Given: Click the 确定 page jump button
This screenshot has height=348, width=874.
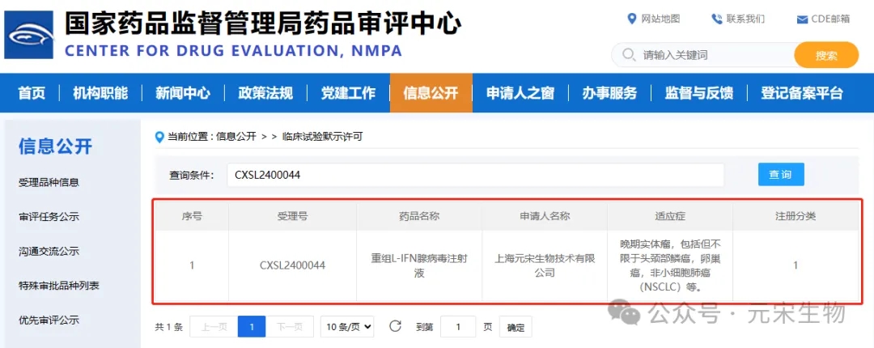Looking at the screenshot, I should (x=515, y=327).
